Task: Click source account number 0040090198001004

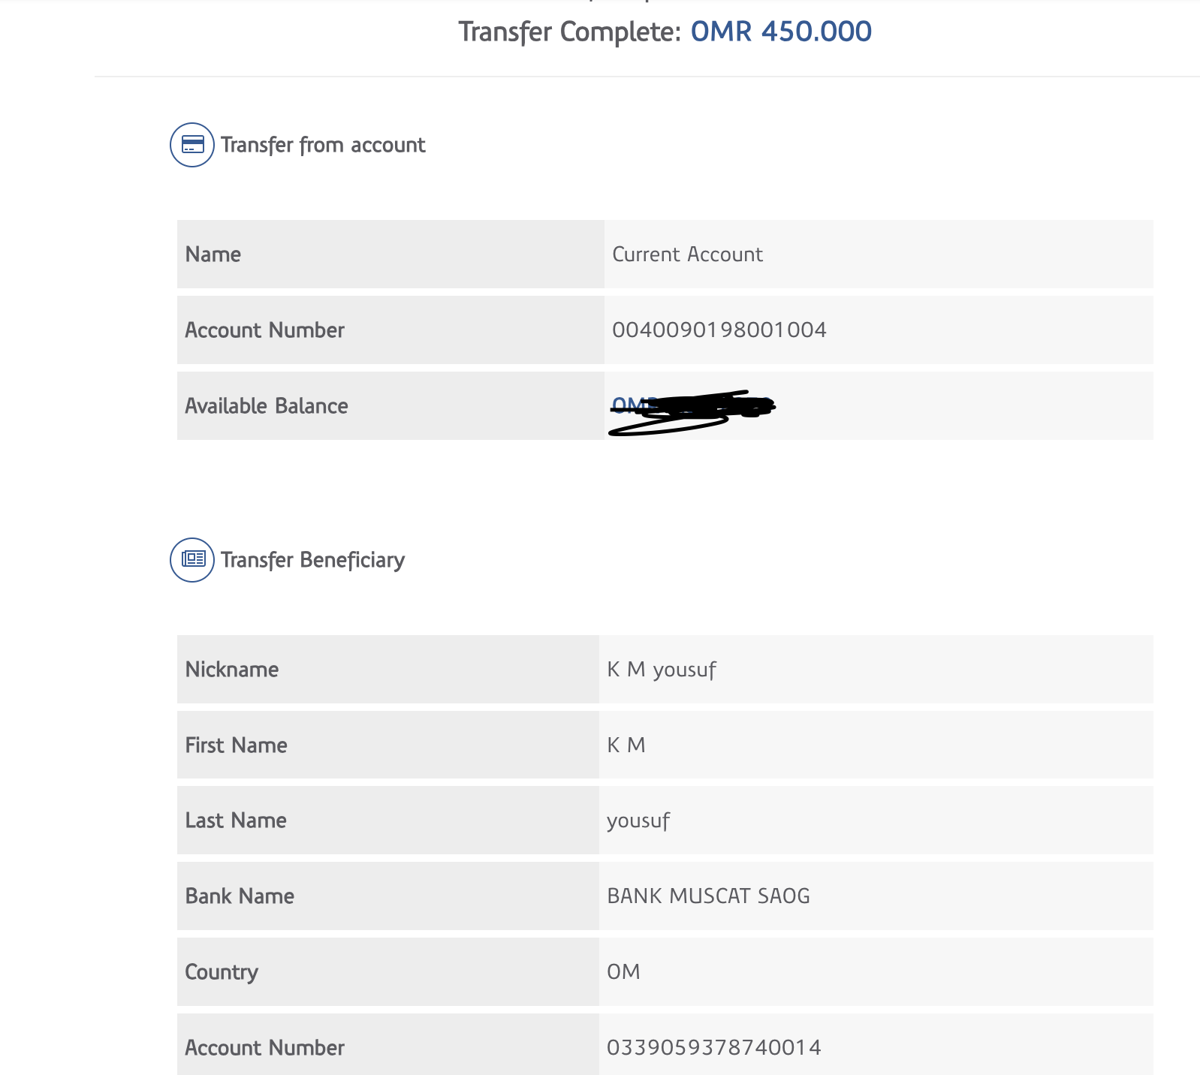Action: (719, 330)
